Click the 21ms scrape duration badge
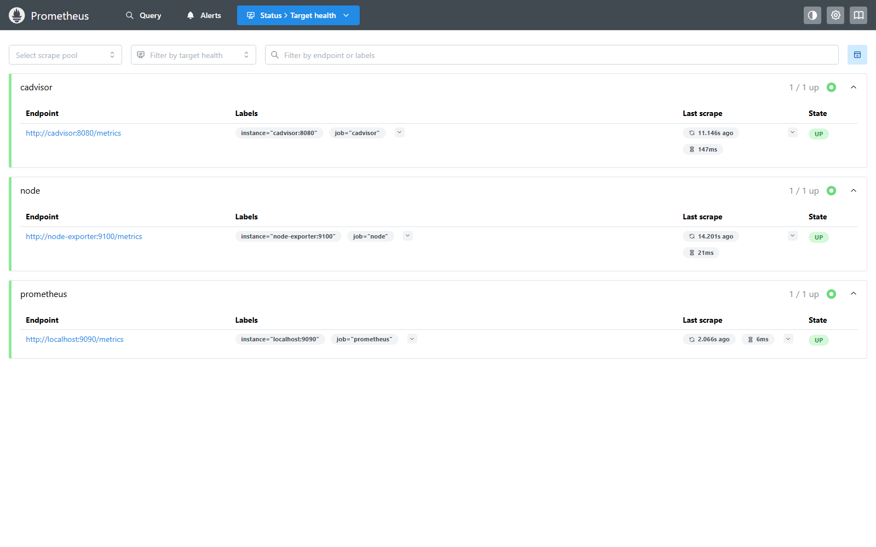This screenshot has height=547, width=876. click(x=701, y=253)
